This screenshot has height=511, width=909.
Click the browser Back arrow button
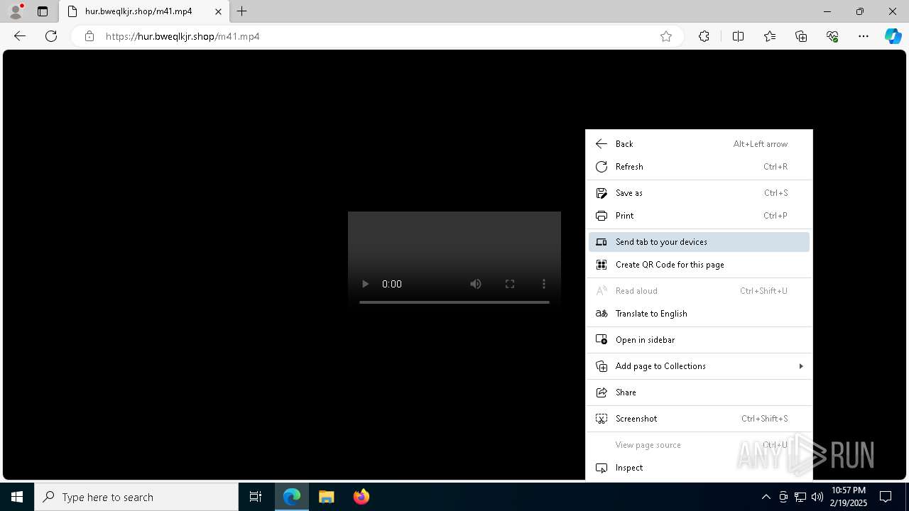20,36
